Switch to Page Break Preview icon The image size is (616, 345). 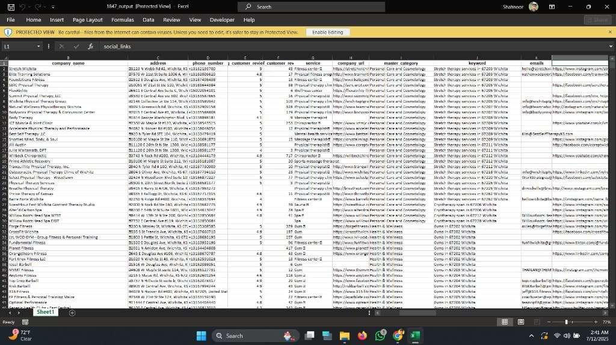[x=537, y=322]
